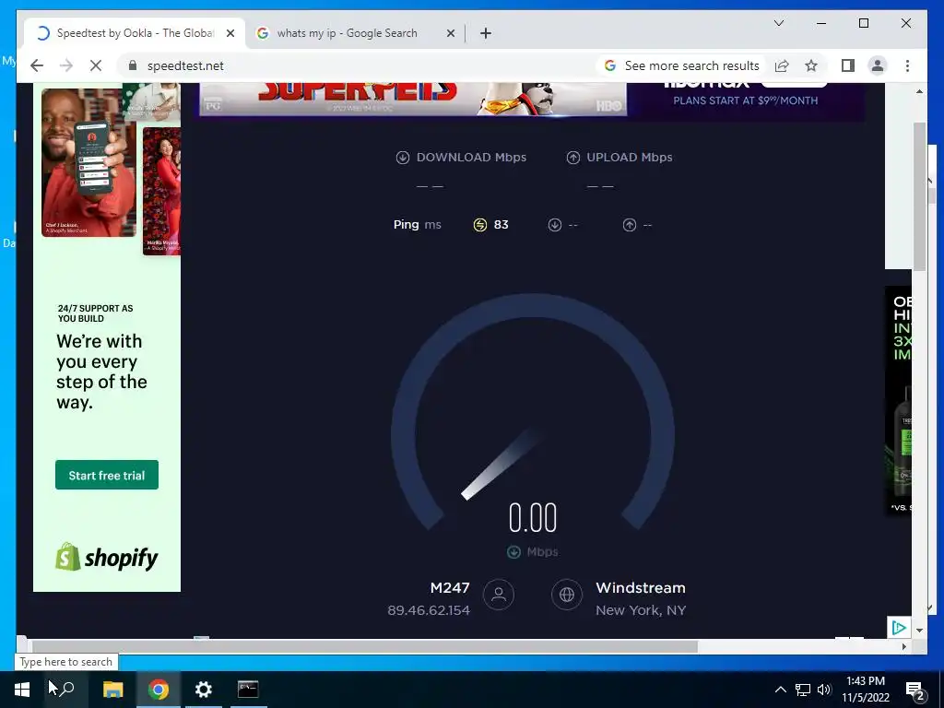
Task: Open the Chrome profile avatar
Action: [x=878, y=65]
